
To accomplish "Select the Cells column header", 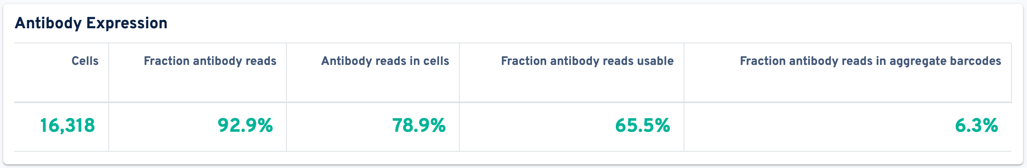I will [x=85, y=61].
